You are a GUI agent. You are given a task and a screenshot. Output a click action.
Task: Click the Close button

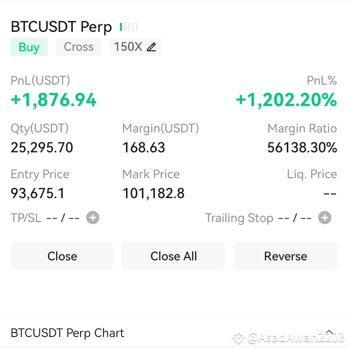62,256
